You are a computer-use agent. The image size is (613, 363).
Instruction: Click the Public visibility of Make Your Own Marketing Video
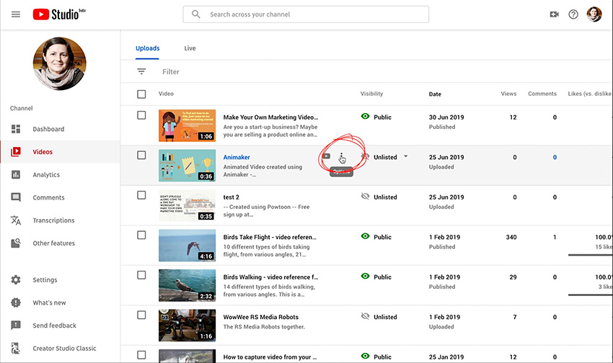tap(376, 117)
